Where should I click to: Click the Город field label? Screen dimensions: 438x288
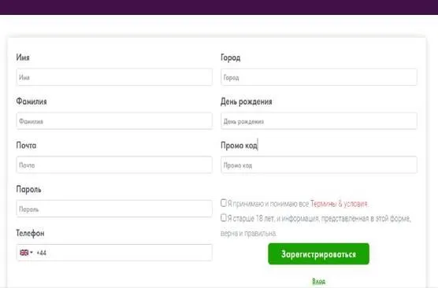231,57
